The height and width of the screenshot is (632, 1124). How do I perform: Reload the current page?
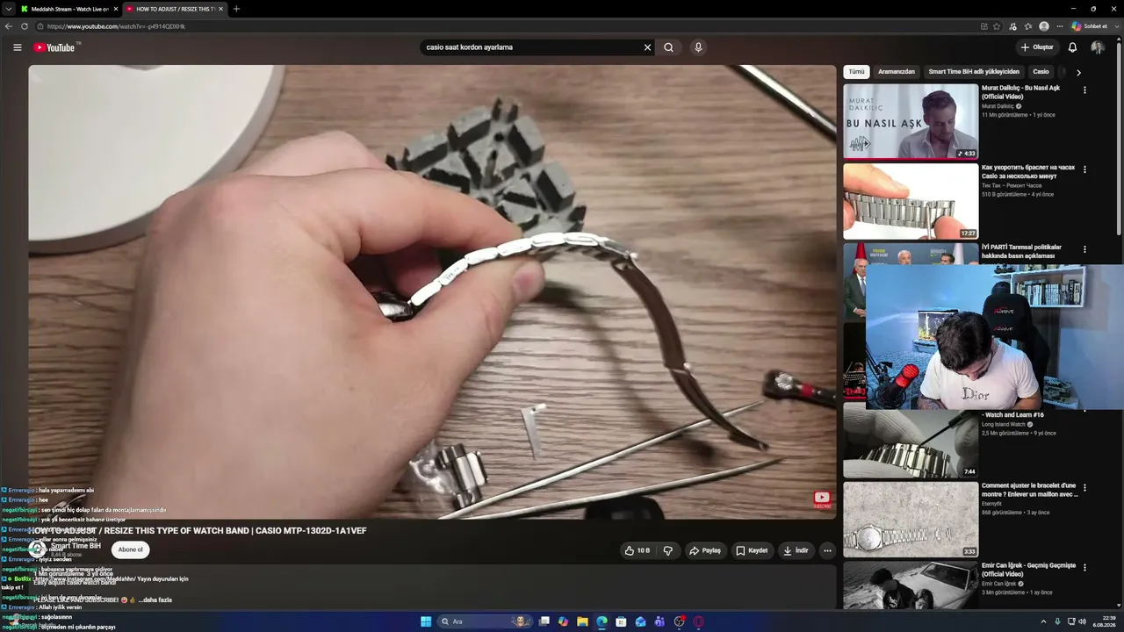pyautogui.click(x=25, y=26)
